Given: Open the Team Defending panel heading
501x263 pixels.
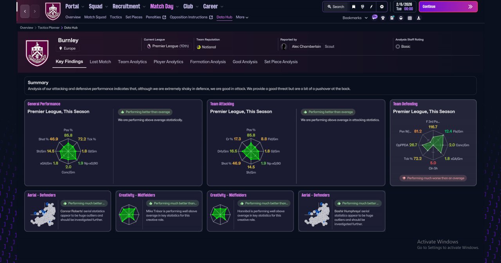Looking at the screenshot, I should [x=405, y=104].
